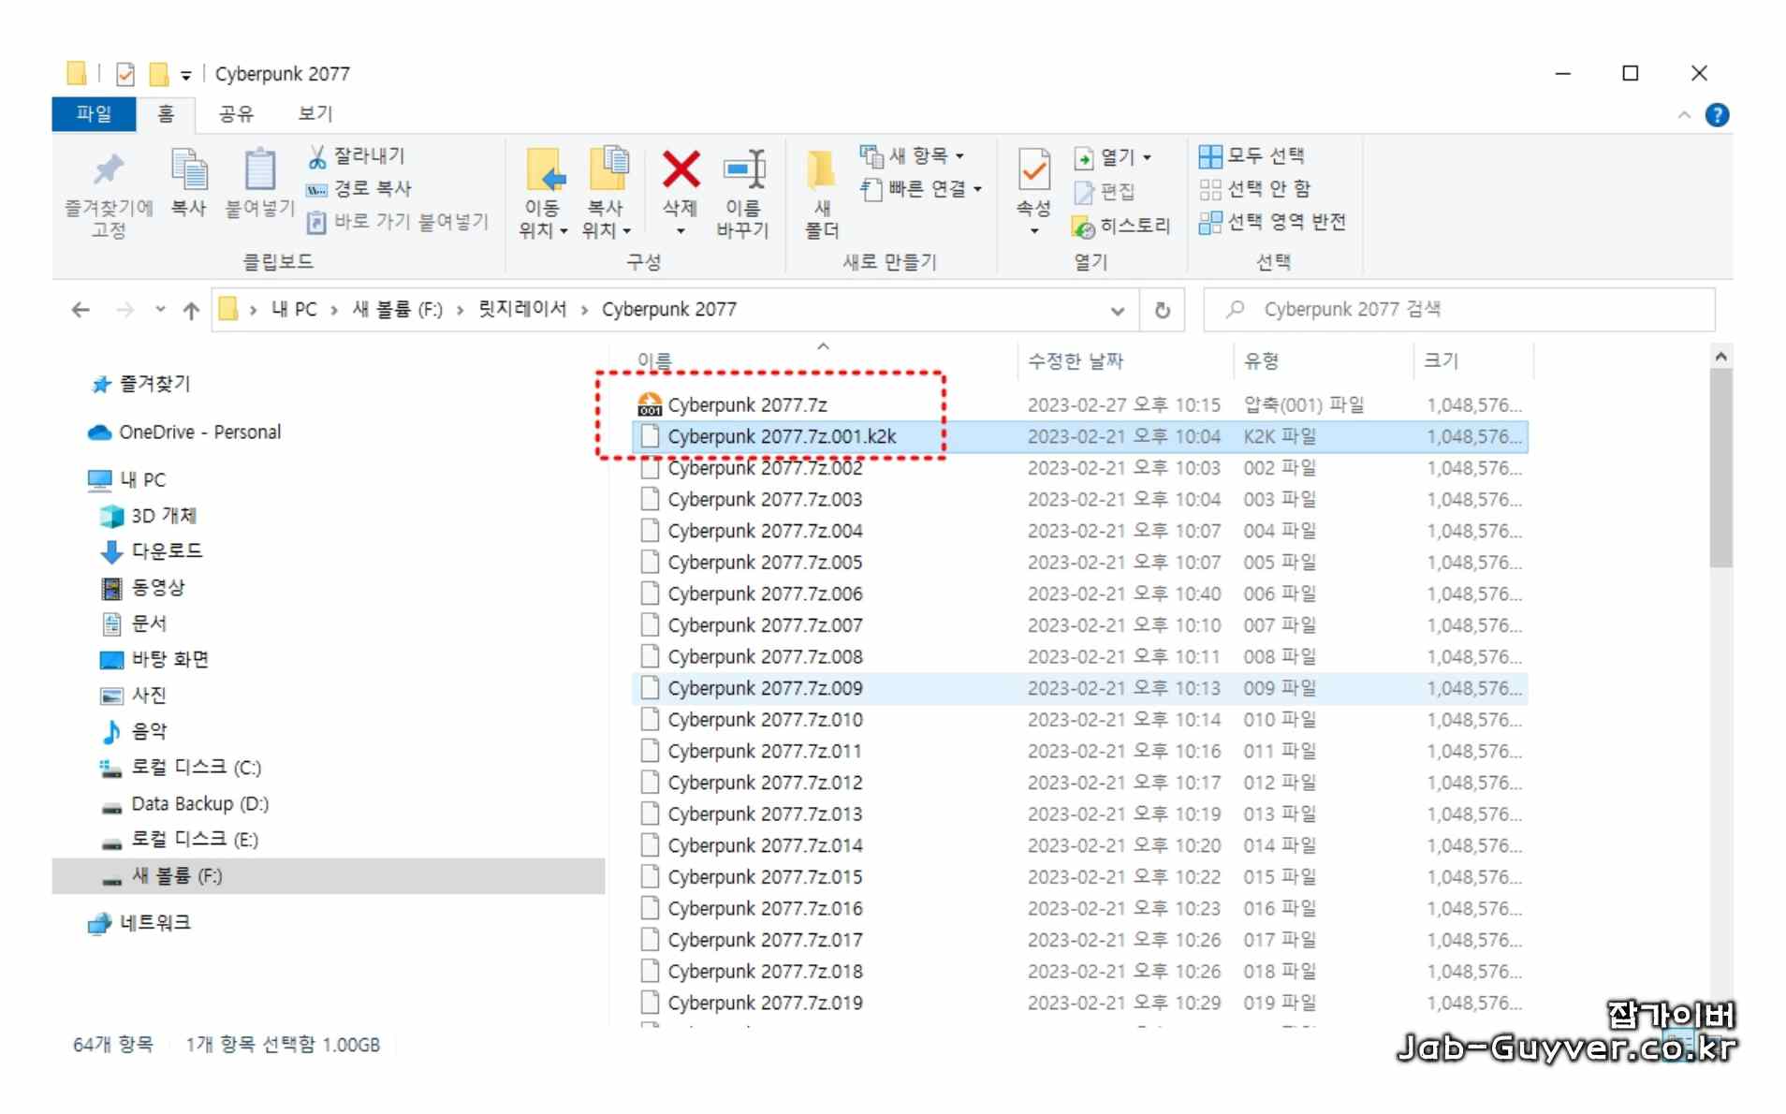Click the red Delete (삭제) icon
The height and width of the screenshot is (1114, 1786).
pos(681,169)
